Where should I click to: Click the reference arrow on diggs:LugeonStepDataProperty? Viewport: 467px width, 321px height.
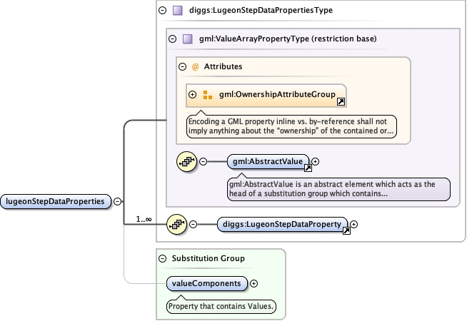click(346, 230)
